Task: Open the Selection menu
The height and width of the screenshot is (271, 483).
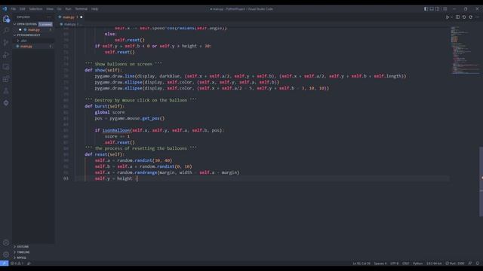Action: (x=35, y=9)
